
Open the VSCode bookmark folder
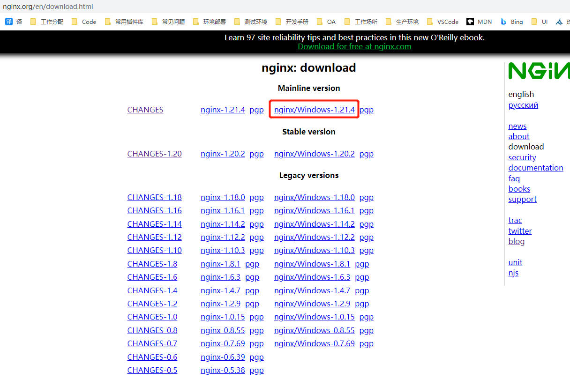pos(442,22)
